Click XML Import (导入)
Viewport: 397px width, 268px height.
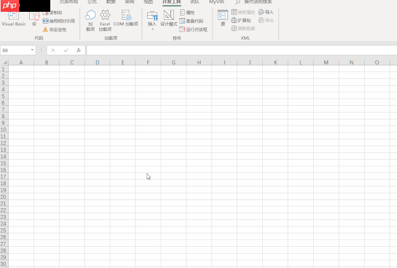[266, 12]
